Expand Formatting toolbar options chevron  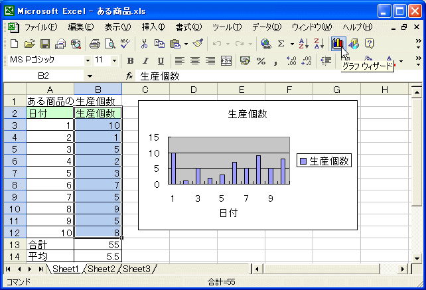pos(419,61)
